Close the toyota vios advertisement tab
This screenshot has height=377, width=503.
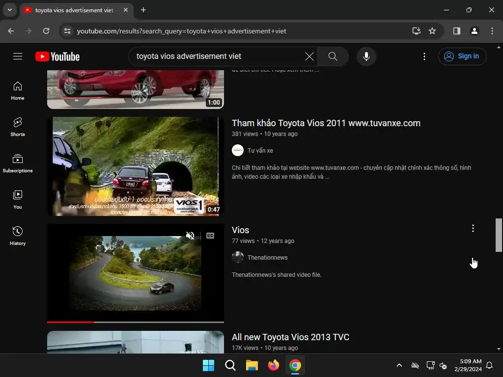tap(126, 10)
